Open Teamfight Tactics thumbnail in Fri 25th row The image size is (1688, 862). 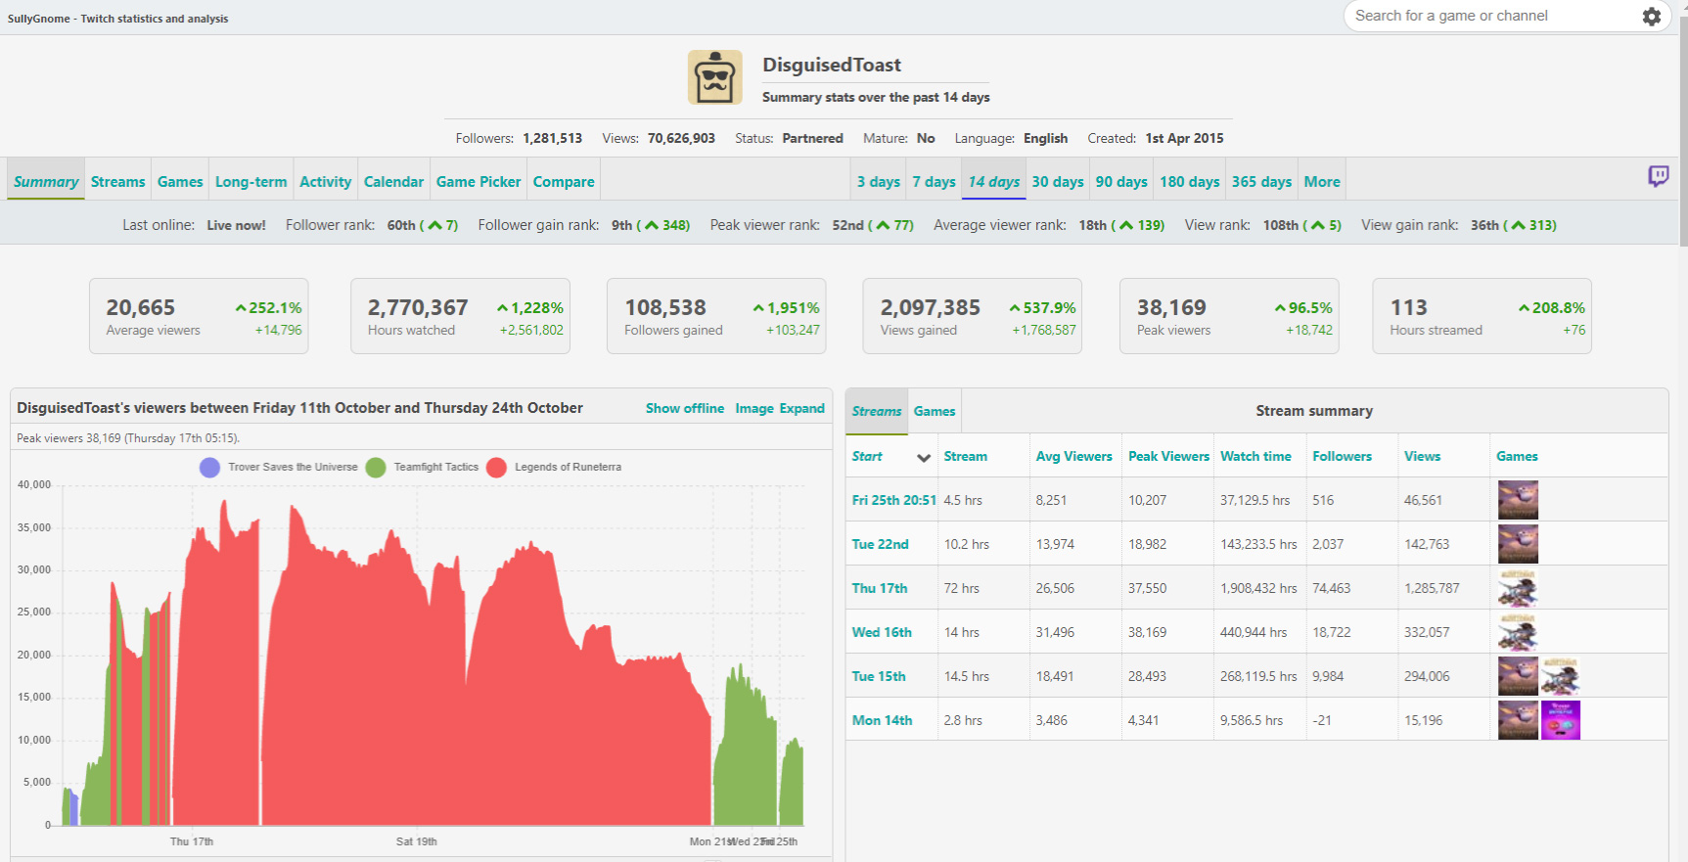point(1517,500)
